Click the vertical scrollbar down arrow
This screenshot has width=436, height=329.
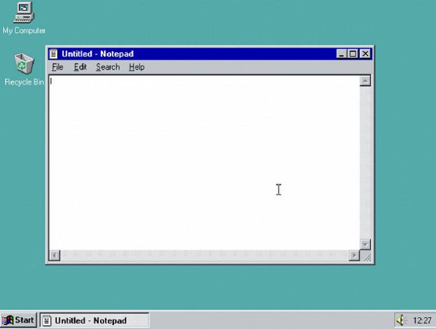[365, 245]
